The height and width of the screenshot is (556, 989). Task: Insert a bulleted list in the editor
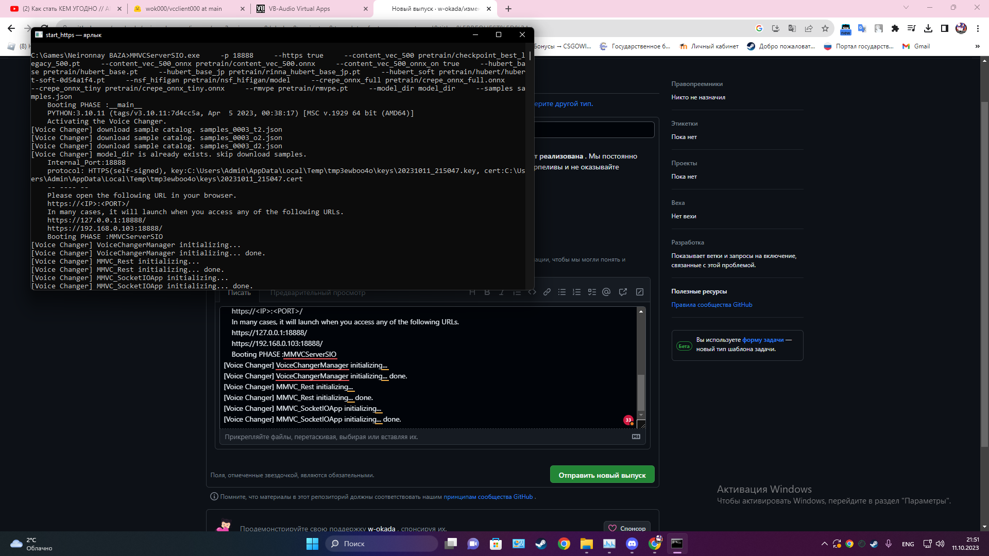(561, 292)
